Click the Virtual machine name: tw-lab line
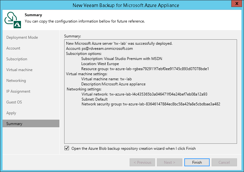Screen dimensions: 244x172 coord(106,79)
